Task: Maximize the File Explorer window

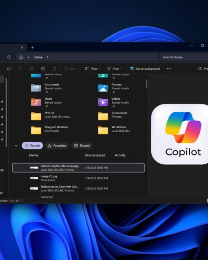Action: [x=202, y=45]
